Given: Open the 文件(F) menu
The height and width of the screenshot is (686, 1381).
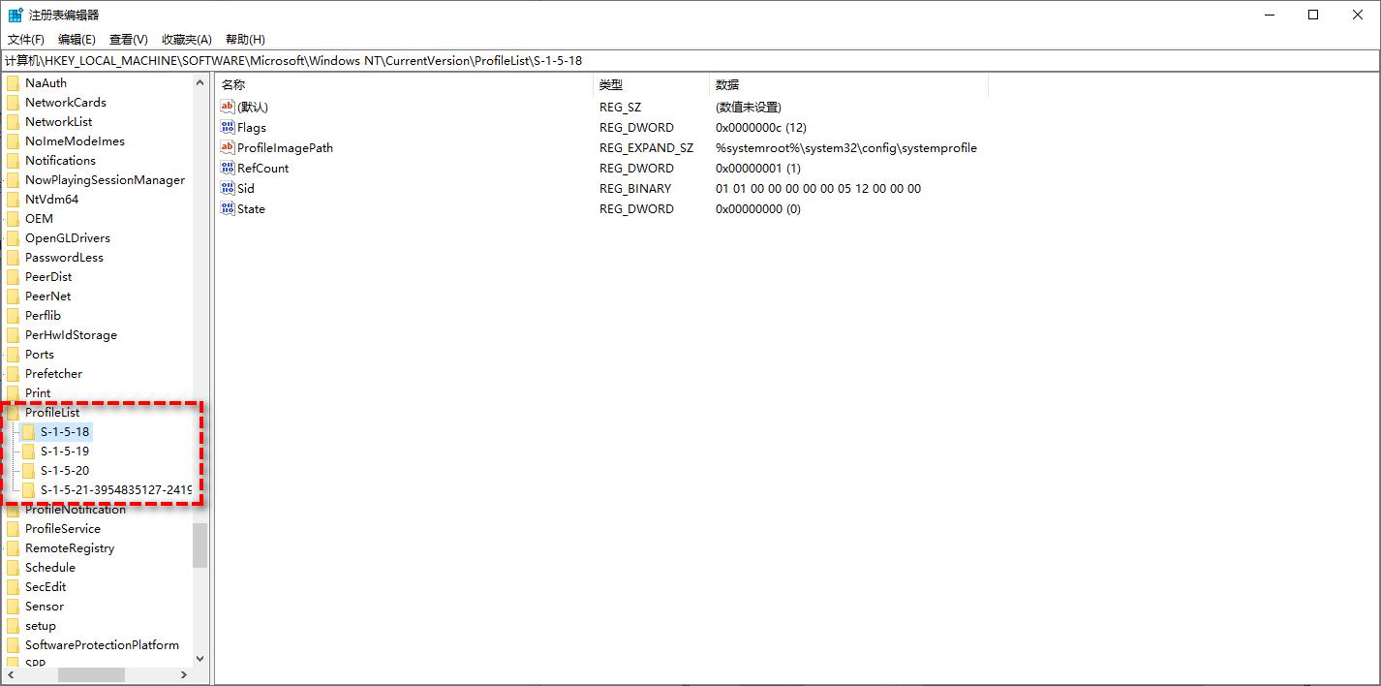Looking at the screenshot, I should point(26,40).
